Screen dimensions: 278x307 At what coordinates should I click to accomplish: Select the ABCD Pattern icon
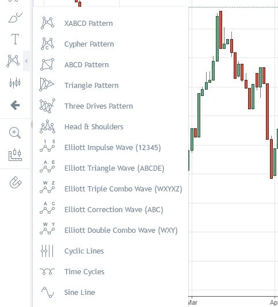[x=47, y=64]
